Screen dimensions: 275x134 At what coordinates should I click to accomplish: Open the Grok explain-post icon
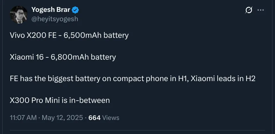click(x=249, y=10)
